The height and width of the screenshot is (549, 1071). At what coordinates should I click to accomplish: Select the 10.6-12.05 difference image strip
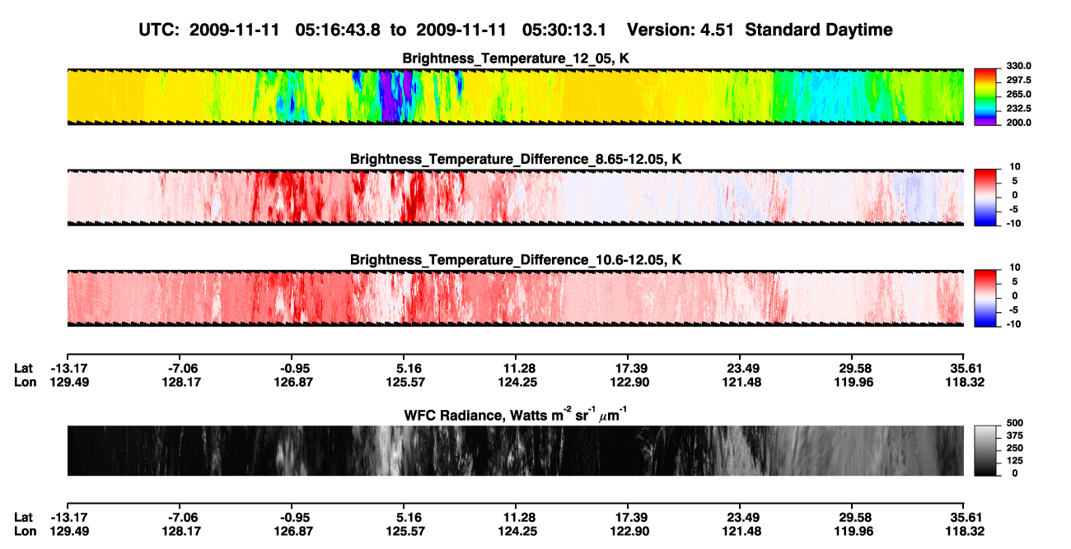coord(516,298)
